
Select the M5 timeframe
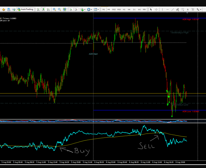tap(109, 10)
